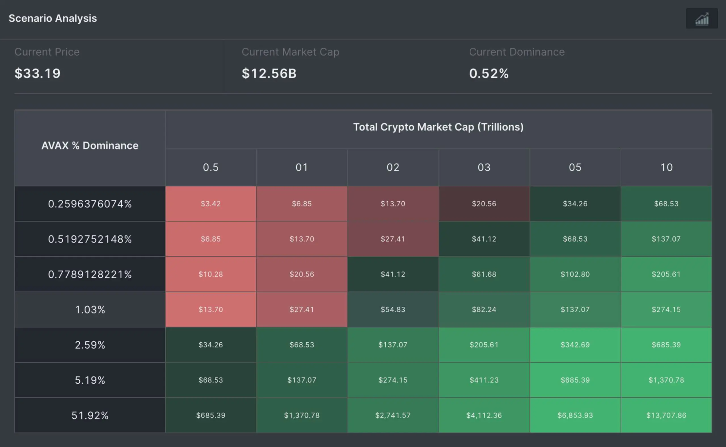This screenshot has height=447, width=726.
Task: Click the $54.83 price cell
Action: 393,309
